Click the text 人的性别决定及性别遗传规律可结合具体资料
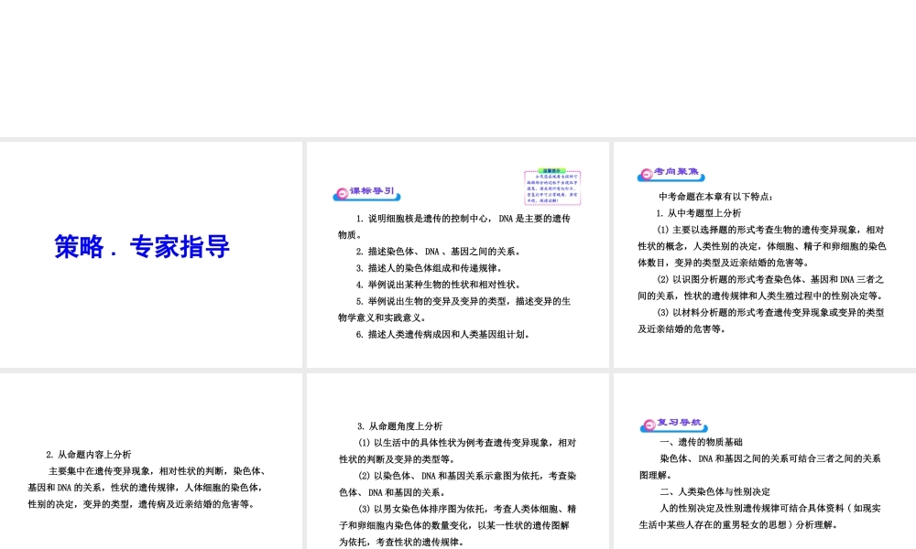916x549 pixels. (760, 516)
